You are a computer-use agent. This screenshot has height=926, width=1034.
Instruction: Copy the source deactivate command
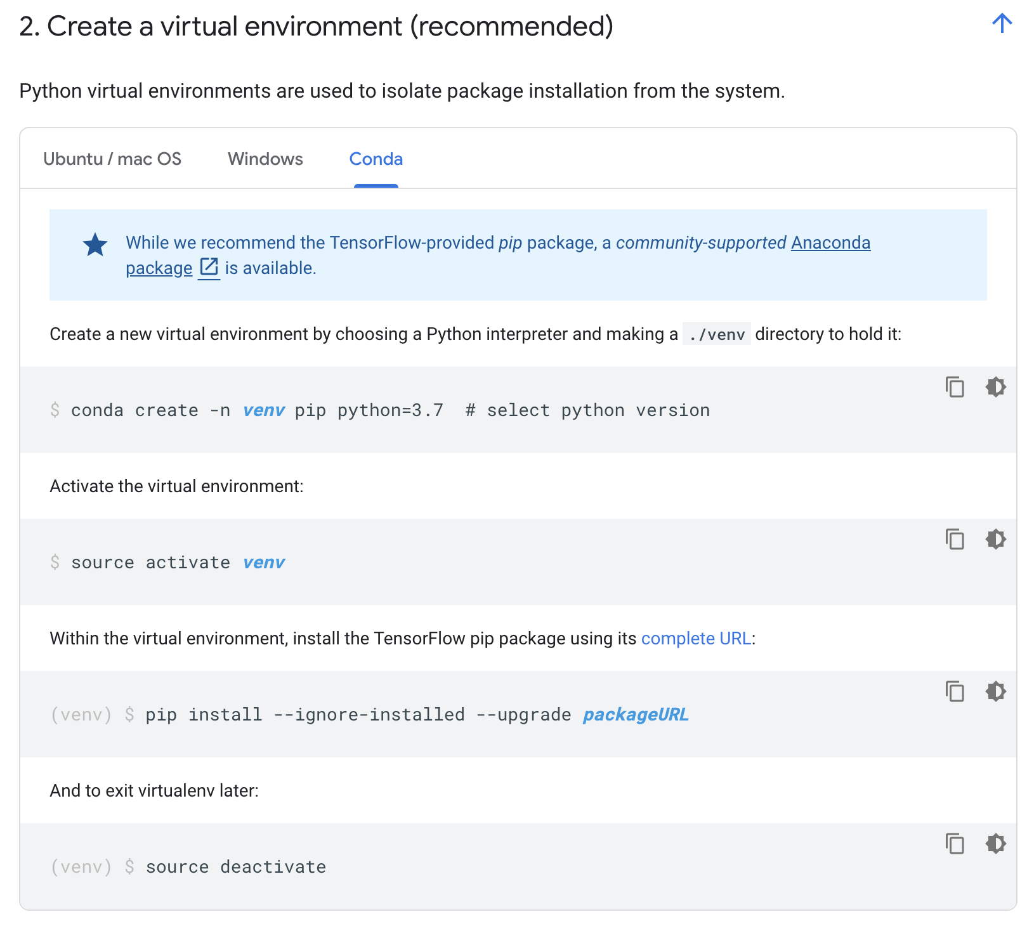(955, 844)
